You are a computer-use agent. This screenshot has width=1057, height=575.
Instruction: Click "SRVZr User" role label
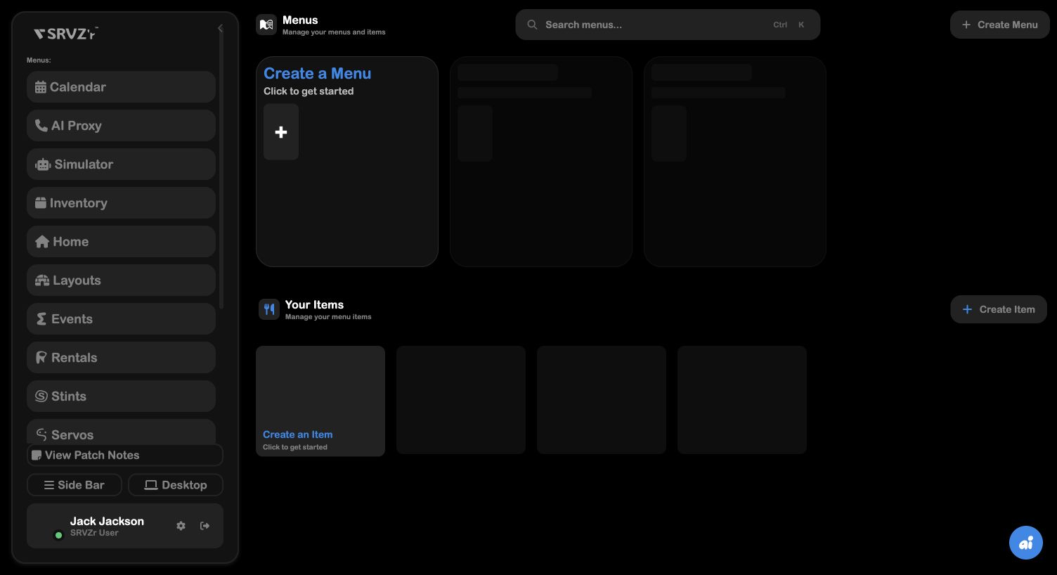click(94, 533)
